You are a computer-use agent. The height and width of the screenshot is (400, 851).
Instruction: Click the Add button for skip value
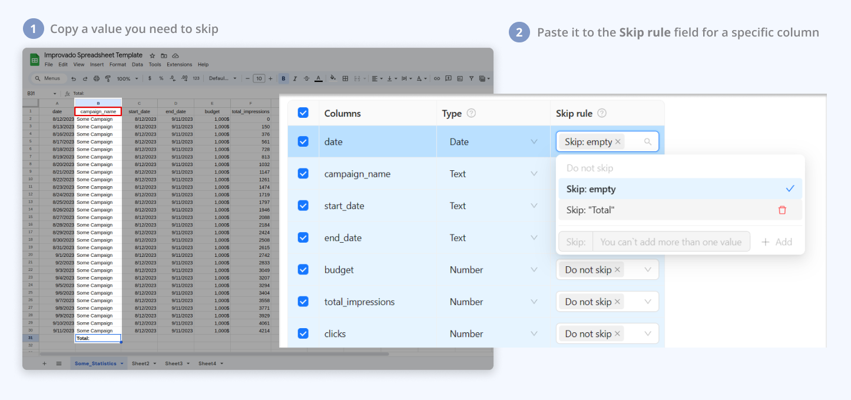click(x=777, y=242)
